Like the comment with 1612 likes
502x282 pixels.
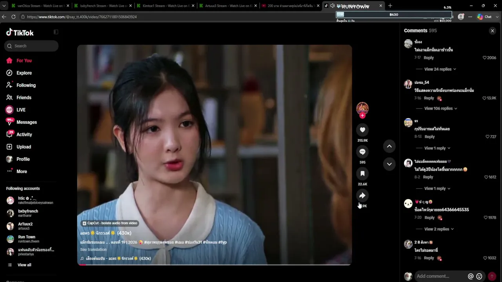tap(486, 177)
